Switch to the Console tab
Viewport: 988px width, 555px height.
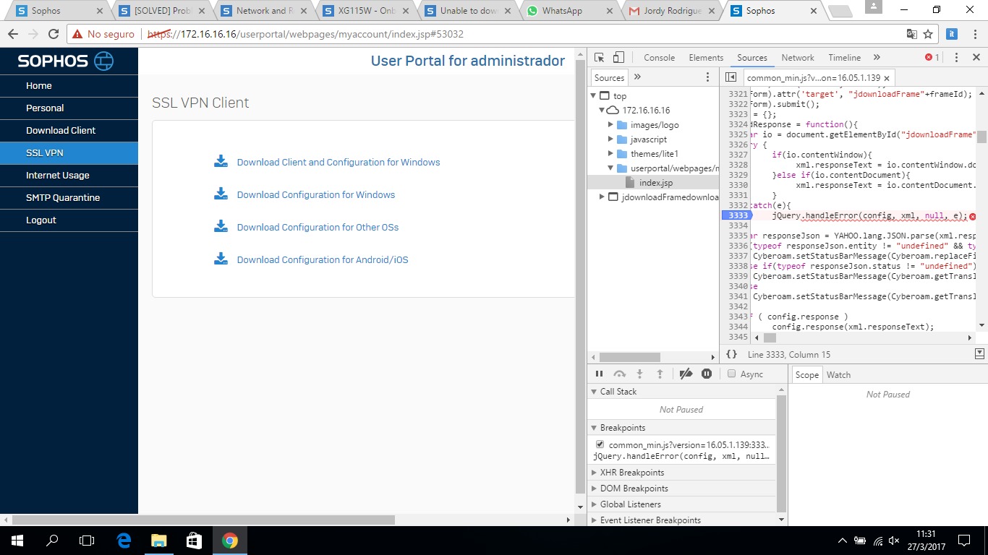pos(659,58)
